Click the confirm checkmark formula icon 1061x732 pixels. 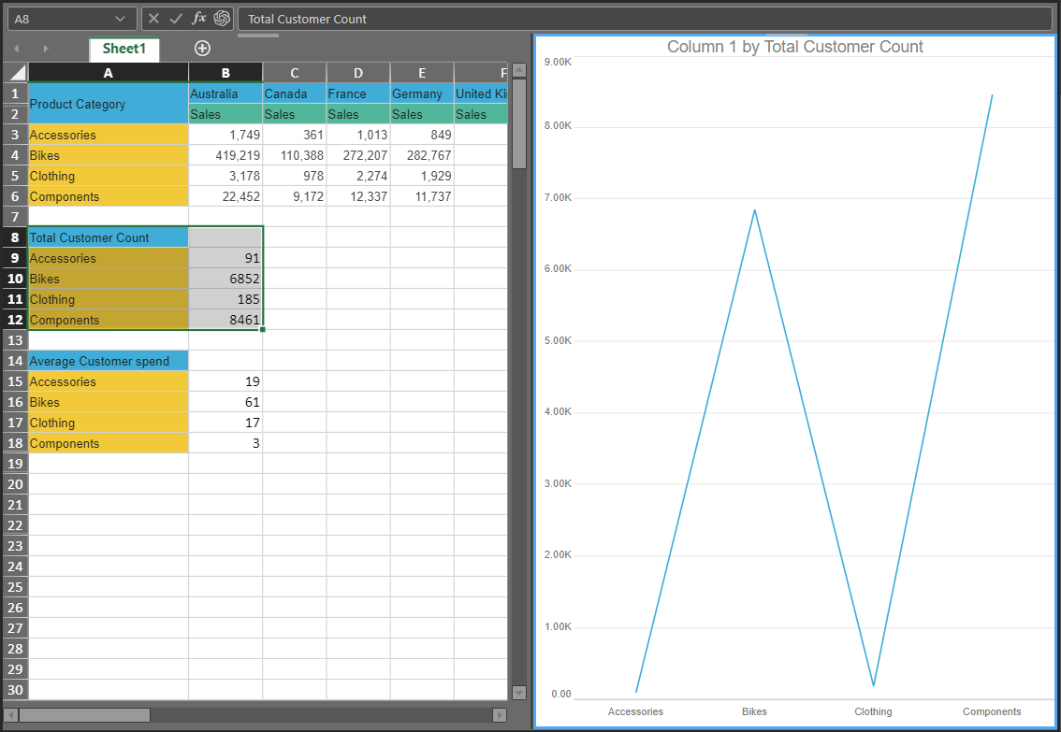click(x=176, y=19)
